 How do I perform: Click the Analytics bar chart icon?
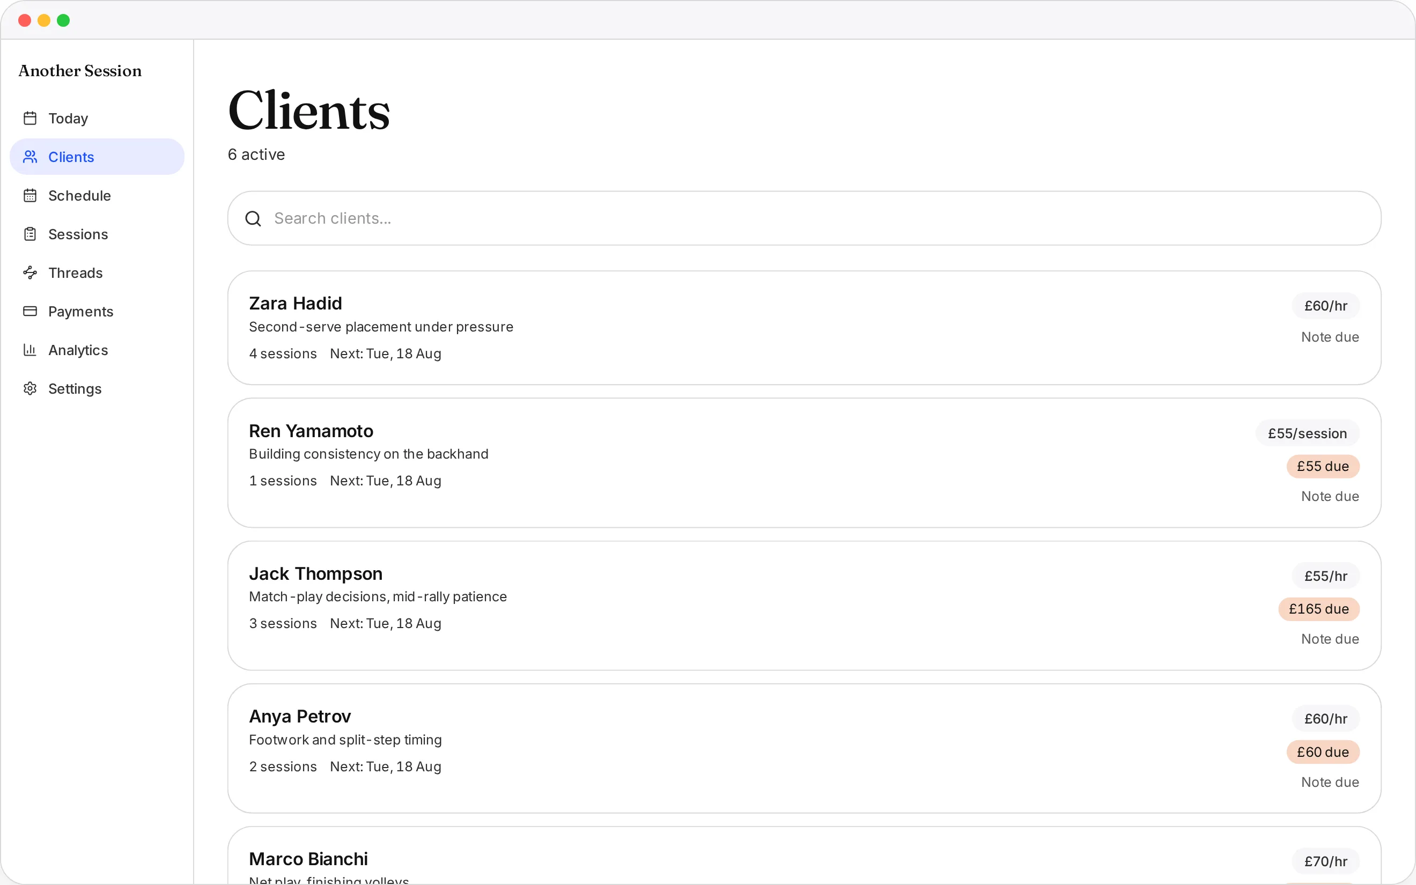pos(30,350)
